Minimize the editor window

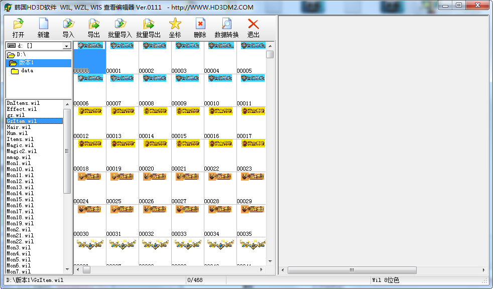(x=445, y=5)
